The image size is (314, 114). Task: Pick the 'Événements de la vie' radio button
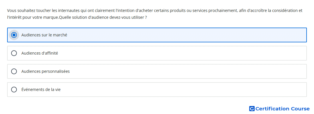tap(14, 90)
